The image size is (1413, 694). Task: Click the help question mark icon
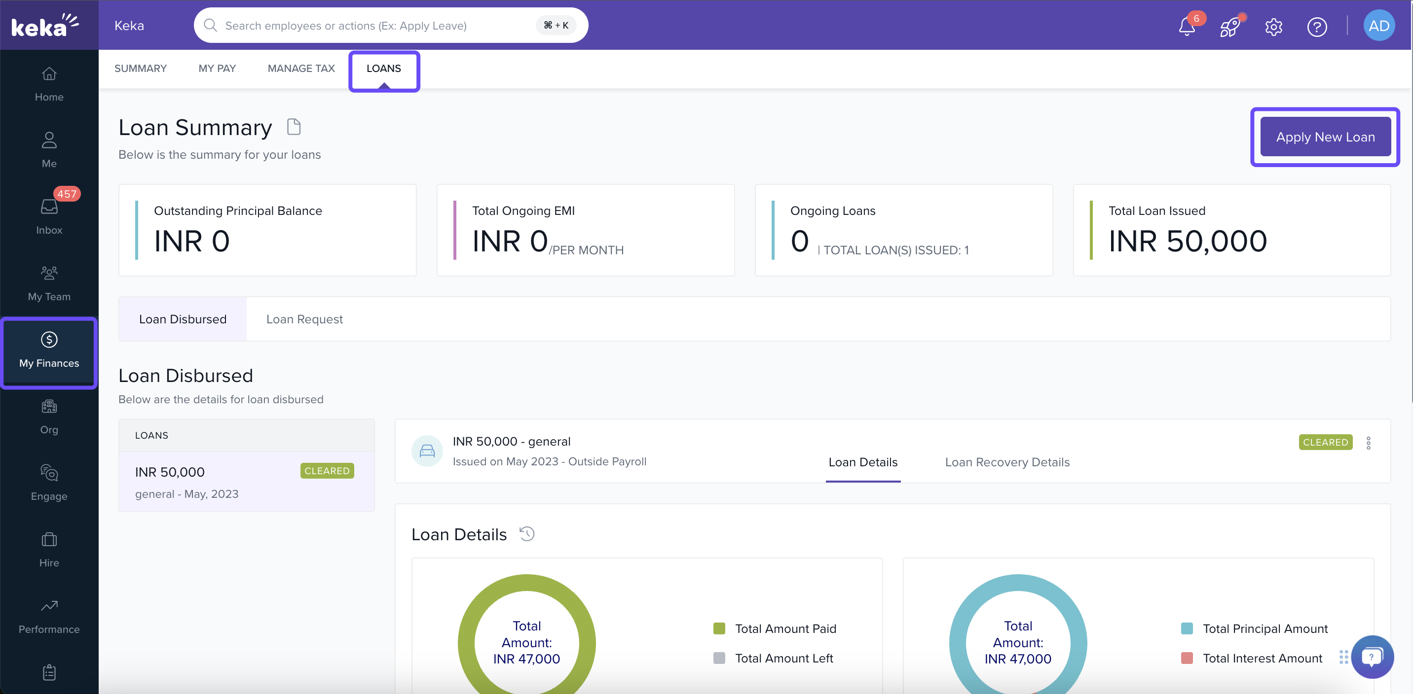click(x=1316, y=26)
